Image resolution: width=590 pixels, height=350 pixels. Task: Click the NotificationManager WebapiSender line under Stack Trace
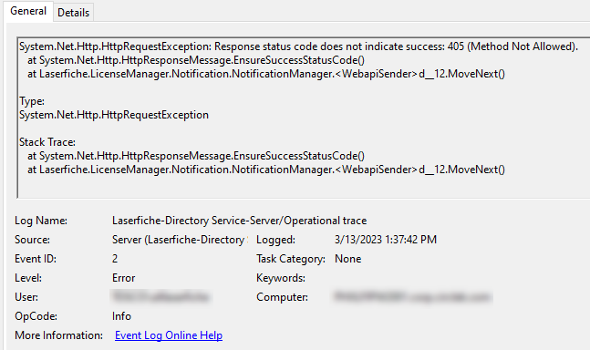266,170
